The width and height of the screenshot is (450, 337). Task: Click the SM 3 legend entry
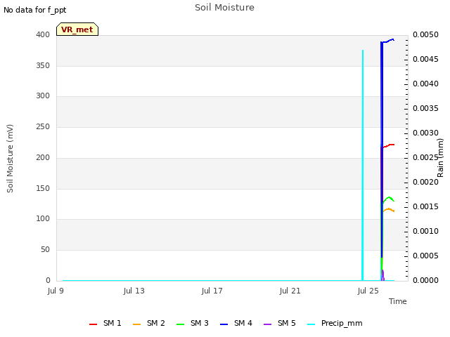click(x=193, y=323)
